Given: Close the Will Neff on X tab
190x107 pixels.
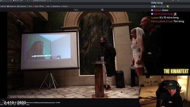Looking at the screenshot, I should 48,1.
